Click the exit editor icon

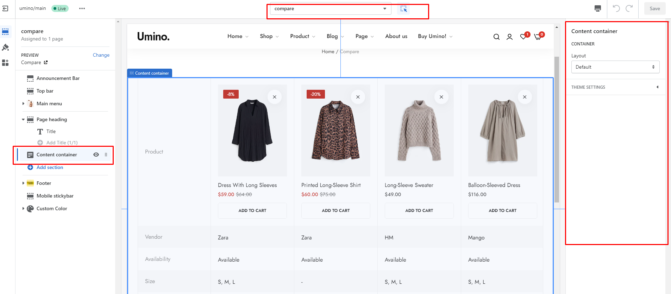pyautogui.click(x=5, y=8)
